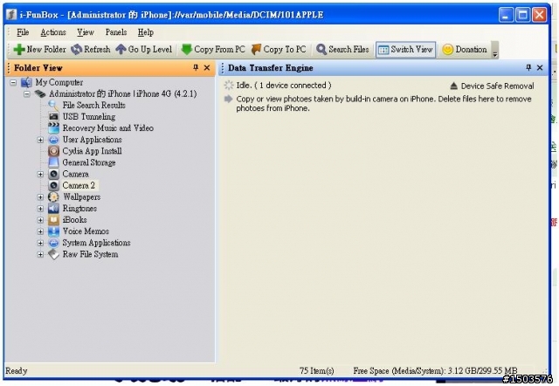
Task: Click the Go Up Level label
Action: click(x=150, y=49)
